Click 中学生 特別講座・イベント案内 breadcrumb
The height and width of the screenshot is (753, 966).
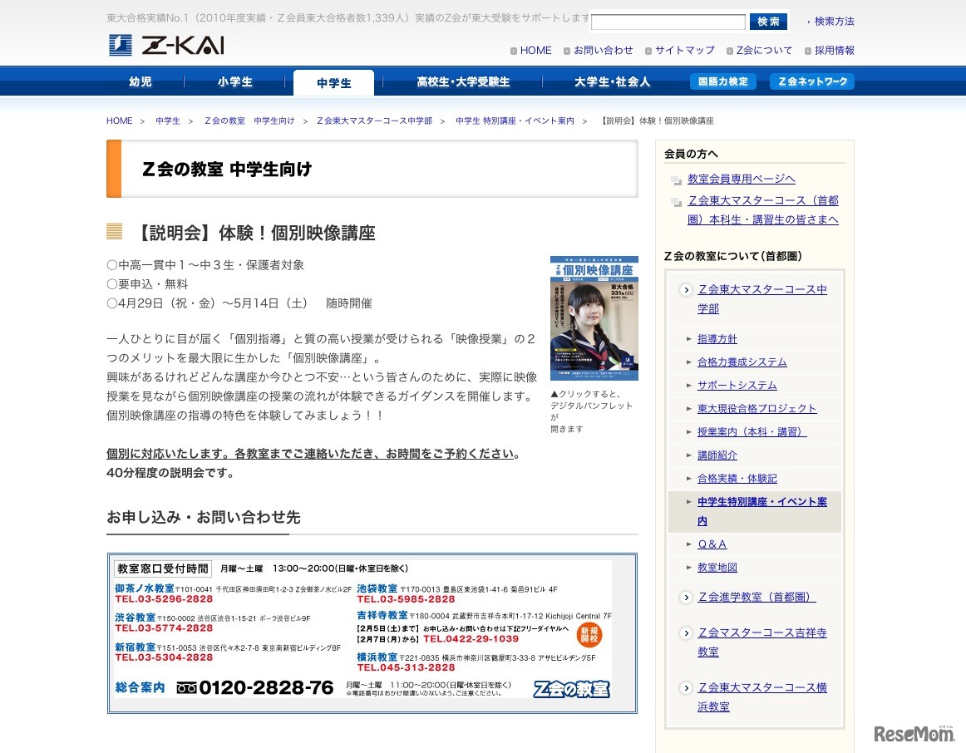click(515, 121)
